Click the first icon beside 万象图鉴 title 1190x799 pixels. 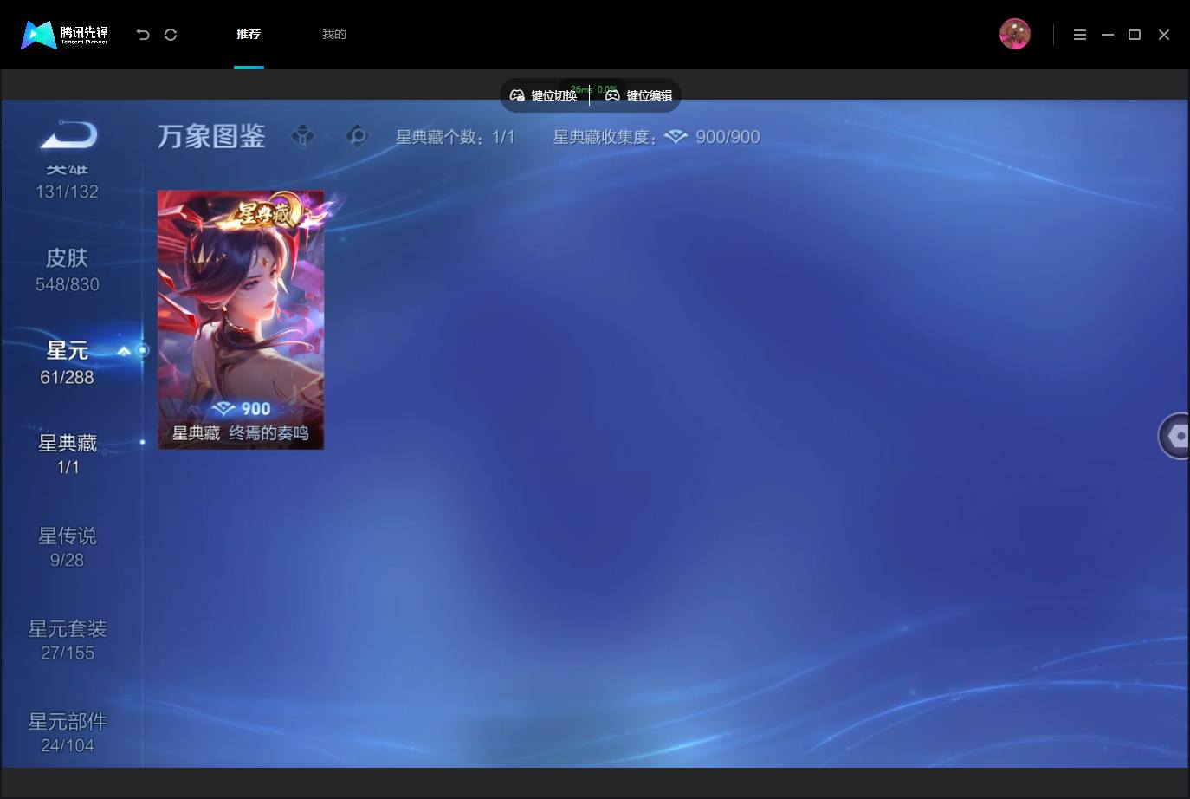pos(303,136)
